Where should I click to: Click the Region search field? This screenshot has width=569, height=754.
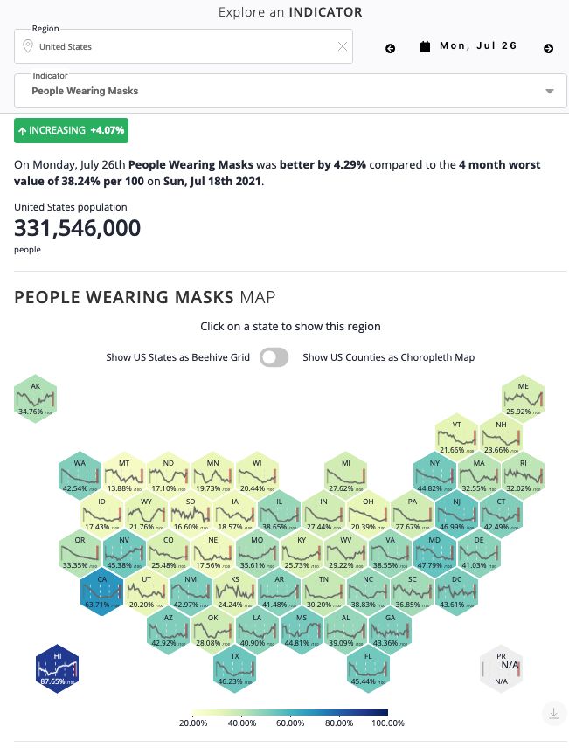tap(184, 47)
